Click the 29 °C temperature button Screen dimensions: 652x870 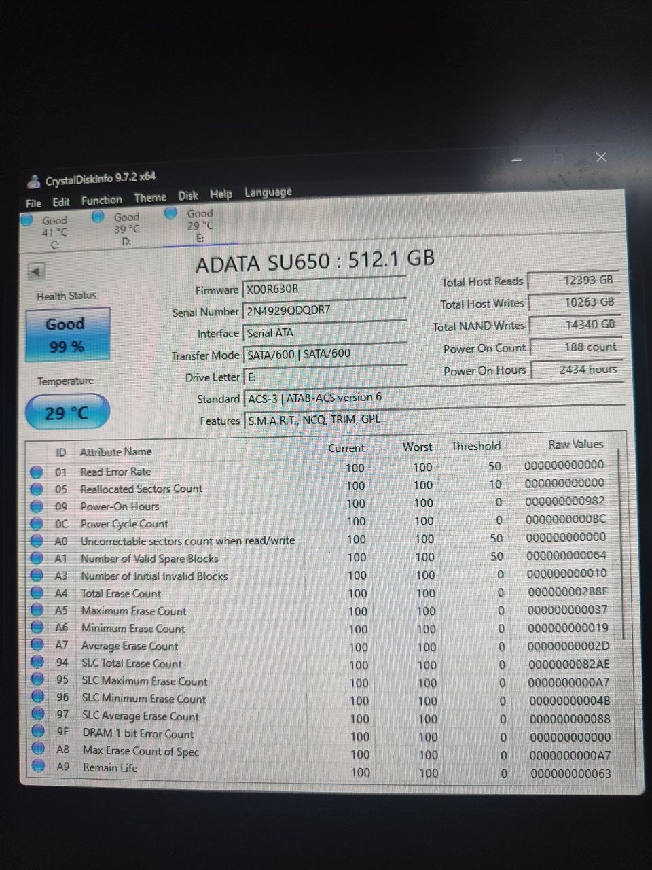tap(67, 413)
